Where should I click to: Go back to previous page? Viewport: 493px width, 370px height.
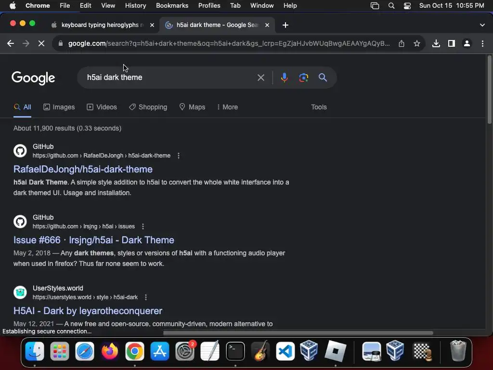click(x=11, y=43)
